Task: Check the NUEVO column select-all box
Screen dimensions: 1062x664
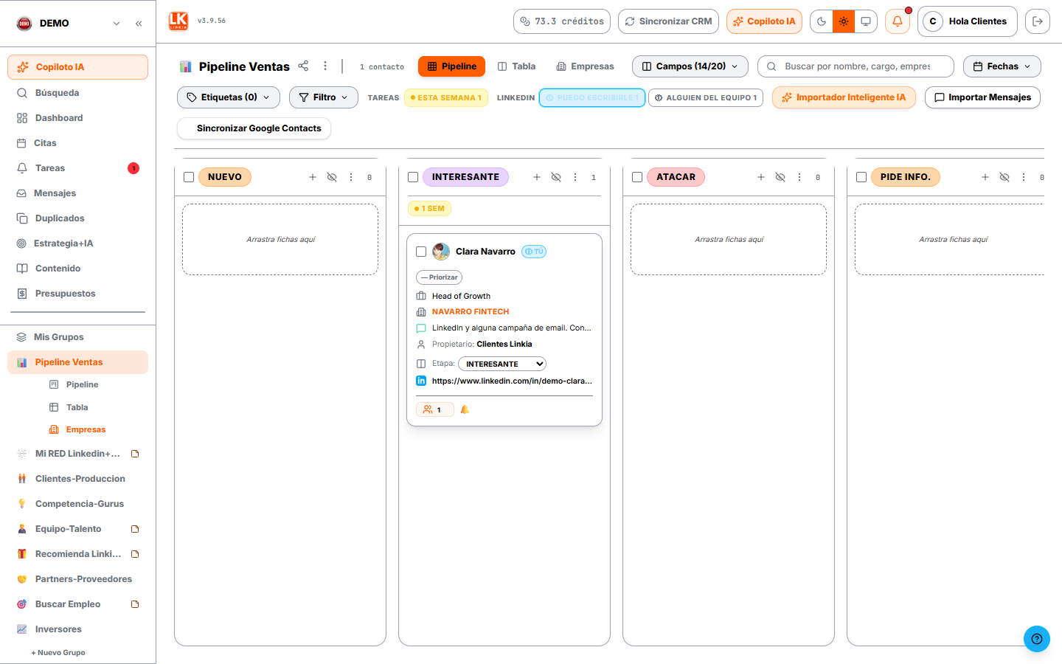Action: coord(189,177)
